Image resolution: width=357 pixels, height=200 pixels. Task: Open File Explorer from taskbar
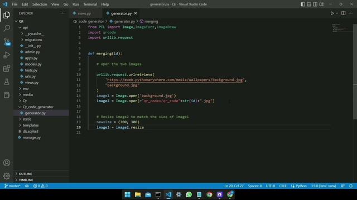point(138,194)
